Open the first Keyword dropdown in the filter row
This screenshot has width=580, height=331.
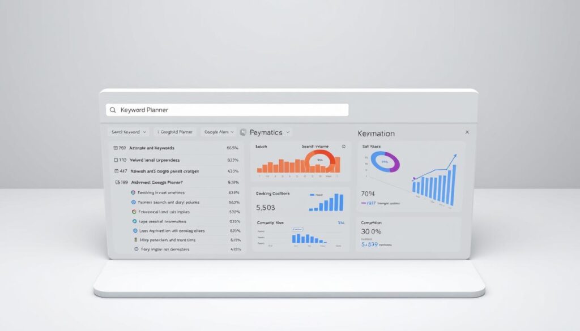129,132
